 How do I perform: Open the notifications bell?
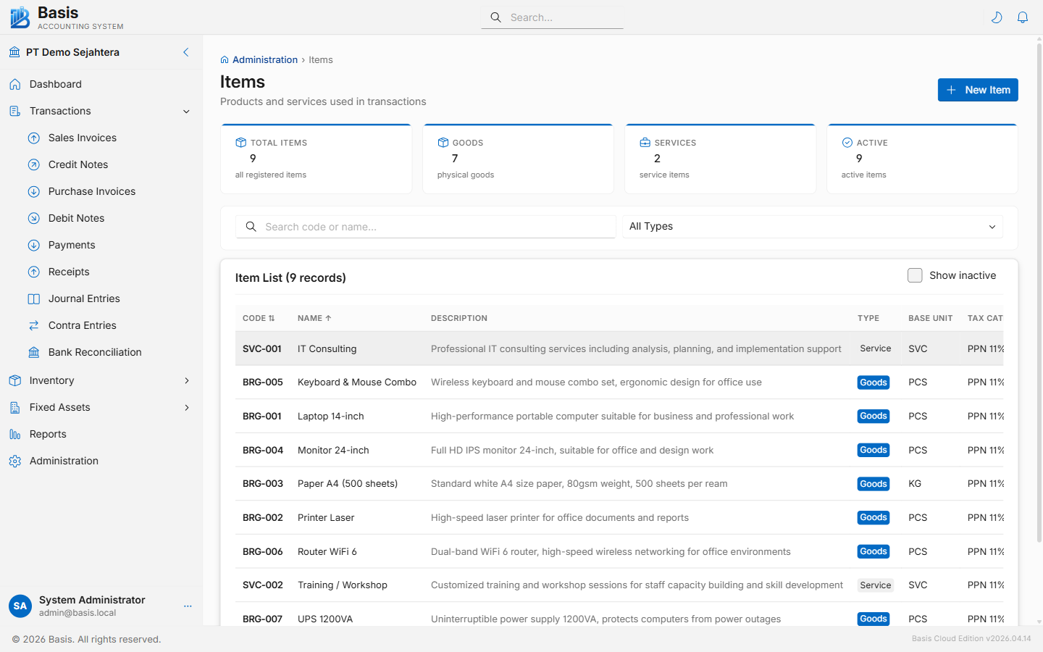[x=1023, y=17]
